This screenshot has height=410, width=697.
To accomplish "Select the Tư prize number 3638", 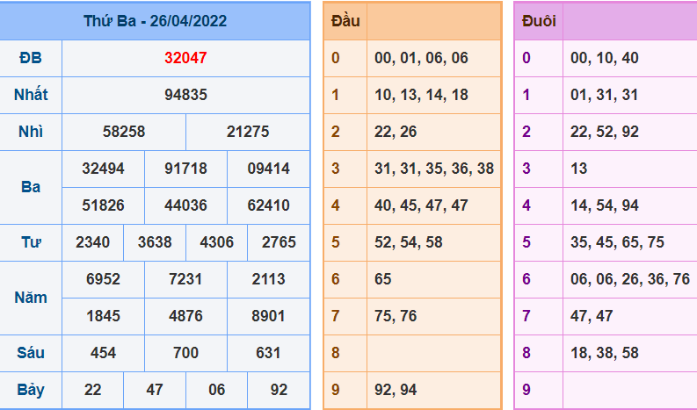I will coord(155,242).
